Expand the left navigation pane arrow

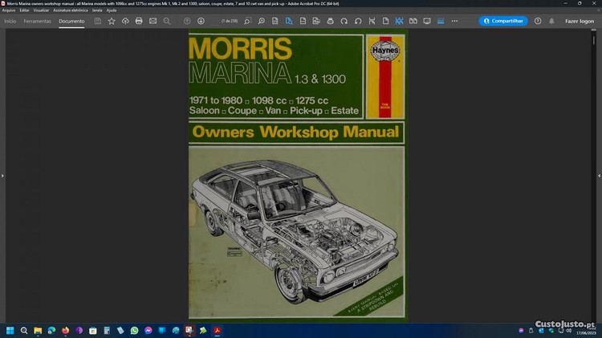tap(2, 175)
